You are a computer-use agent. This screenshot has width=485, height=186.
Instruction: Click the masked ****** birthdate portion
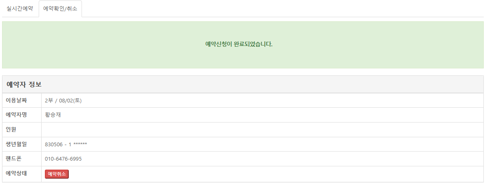click(x=80, y=144)
